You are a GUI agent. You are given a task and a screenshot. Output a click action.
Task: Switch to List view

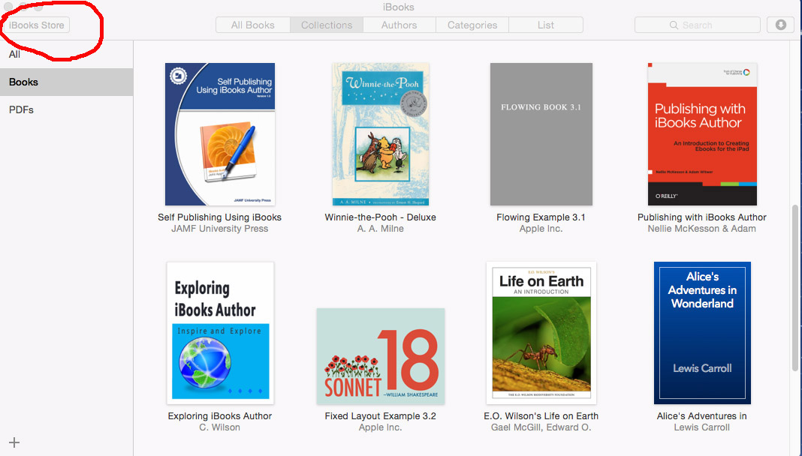[546, 25]
